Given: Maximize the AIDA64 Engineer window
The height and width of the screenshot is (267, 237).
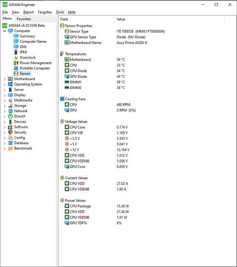Looking at the screenshot, I should [x=216, y=4].
